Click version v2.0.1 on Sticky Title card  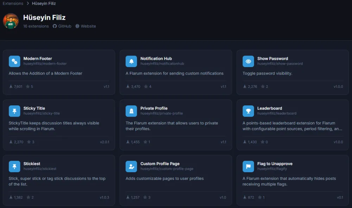tap(105, 142)
